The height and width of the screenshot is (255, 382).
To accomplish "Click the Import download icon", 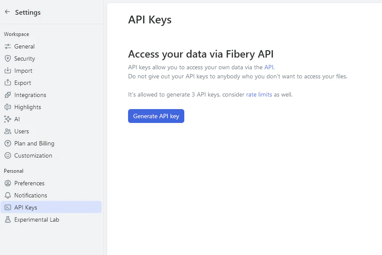I will coord(7,71).
